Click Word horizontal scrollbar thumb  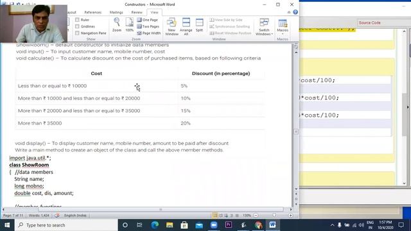[x=161, y=210]
